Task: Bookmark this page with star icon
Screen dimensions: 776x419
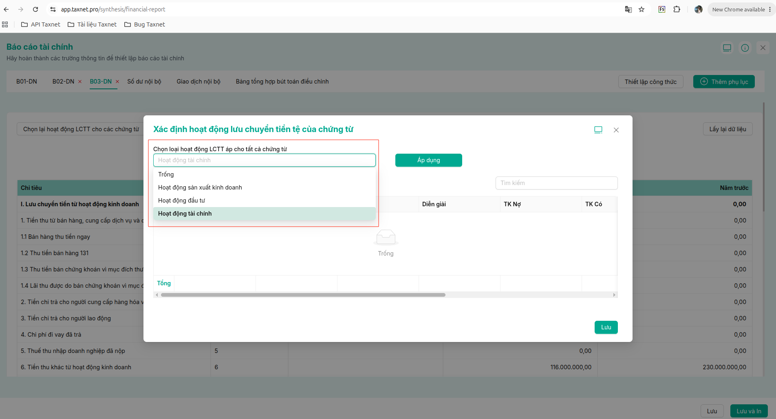Action: 642,9
